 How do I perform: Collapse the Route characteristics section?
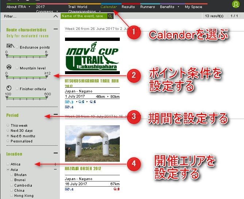pos(56,29)
